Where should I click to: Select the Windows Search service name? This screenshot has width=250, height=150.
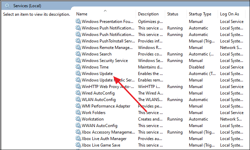(x=96, y=54)
